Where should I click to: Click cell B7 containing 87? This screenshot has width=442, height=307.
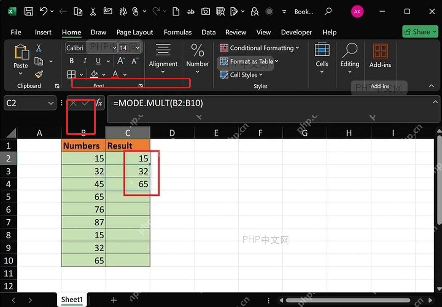(x=84, y=222)
